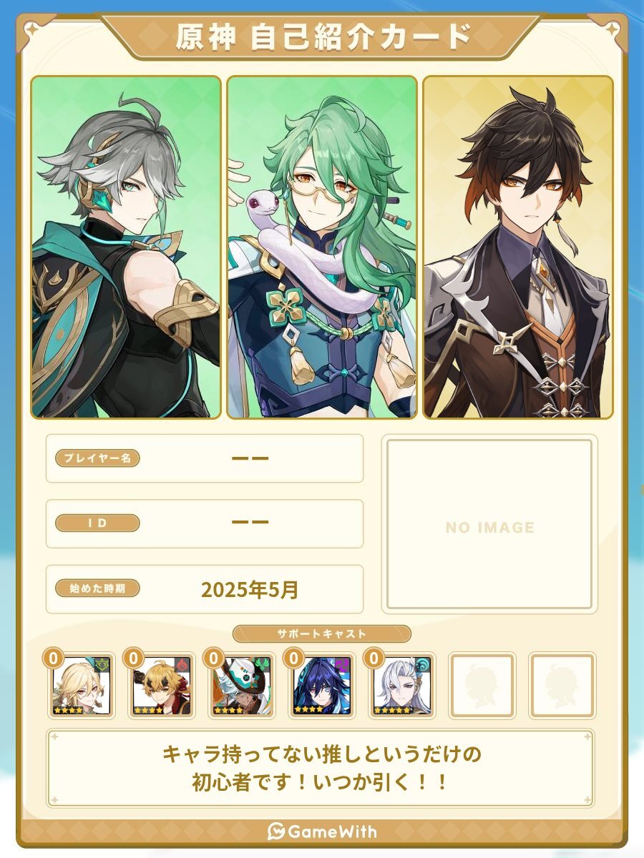Select the Thoma support cast icon
644x858 pixels.
pos(160,685)
